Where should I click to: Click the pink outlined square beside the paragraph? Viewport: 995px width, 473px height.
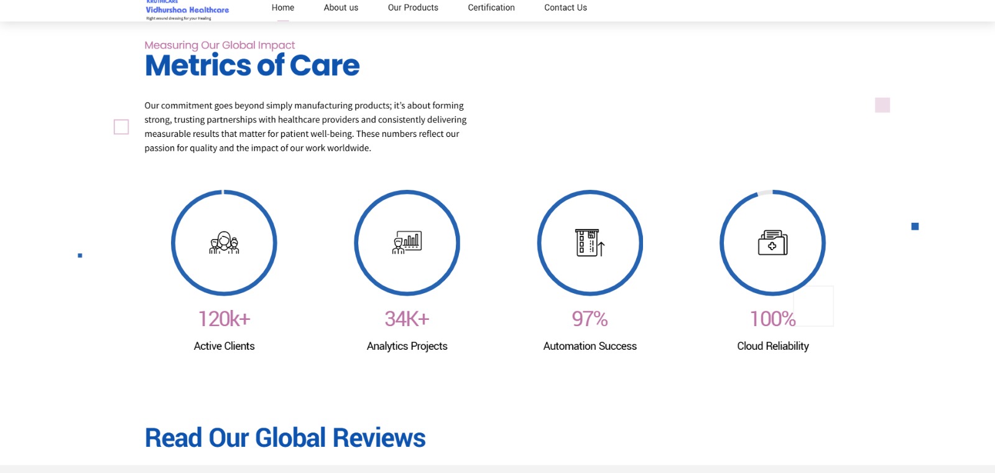(x=121, y=127)
